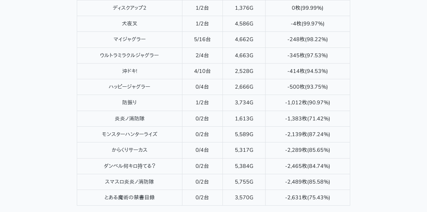Click モンスターハンターライズ machine name
The height and width of the screenshot is (212, 427).
[x=129, y=134]
